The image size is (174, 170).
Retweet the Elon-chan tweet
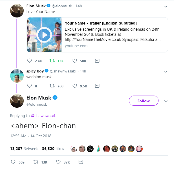[x=36, y=162]
